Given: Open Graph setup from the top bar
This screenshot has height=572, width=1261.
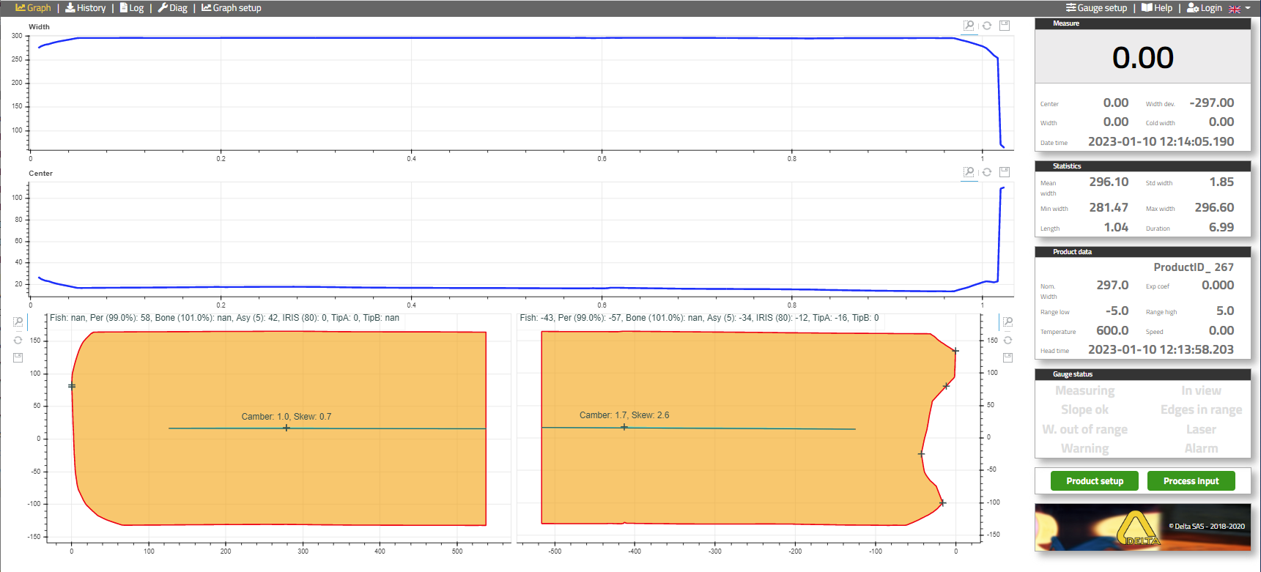Looking at the screenshot, I should 232,8.
